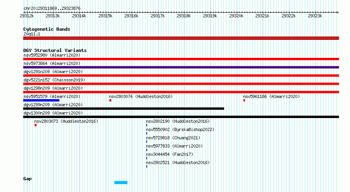350x192 pixels.
Task: Click the blue tick under nsv5729818
Action: 147,142
